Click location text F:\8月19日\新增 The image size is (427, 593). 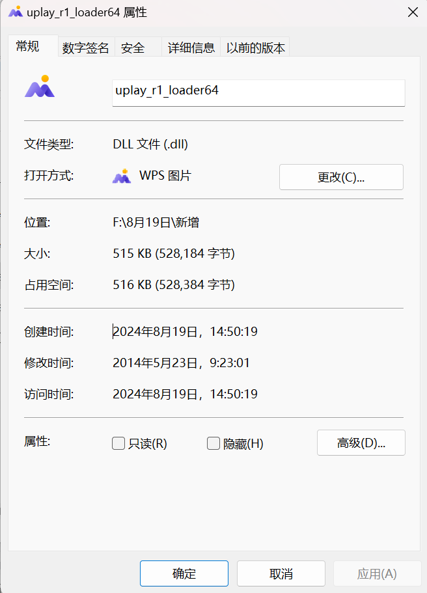pos(156,222)
